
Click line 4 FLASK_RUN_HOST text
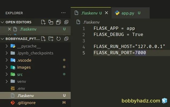coord(129,46)
